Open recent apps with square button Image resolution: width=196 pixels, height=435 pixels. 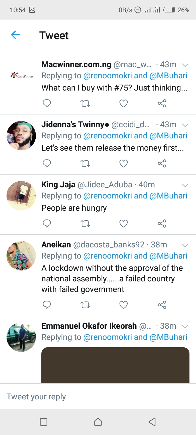coord(44,422)
